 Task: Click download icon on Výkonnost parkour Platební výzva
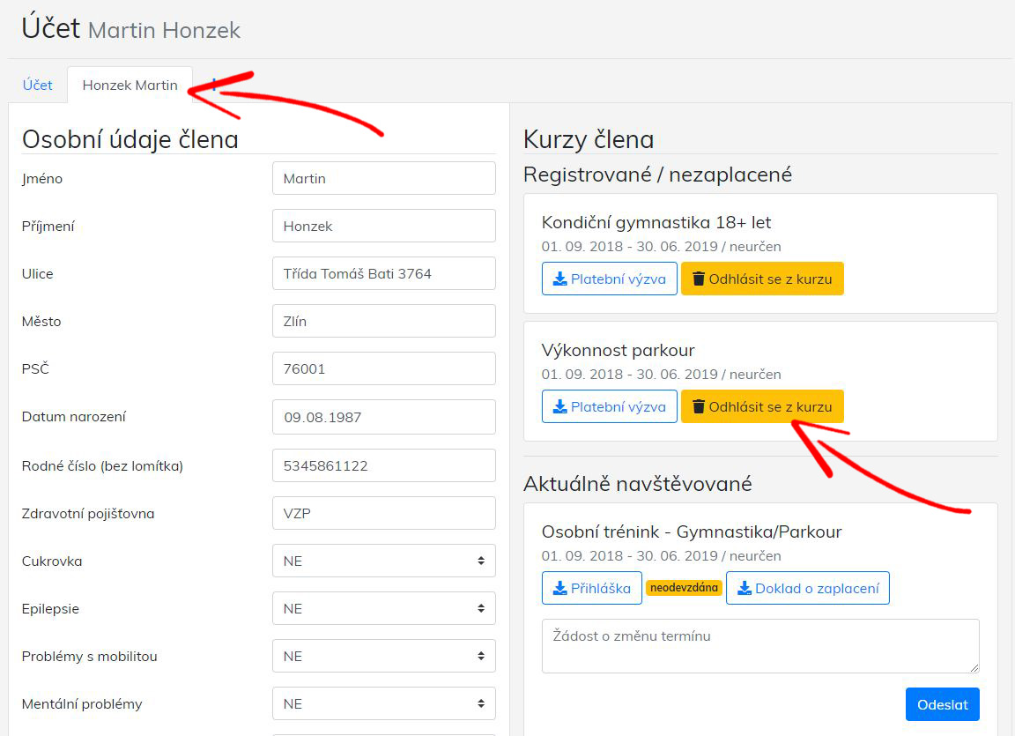pos(559,407)
